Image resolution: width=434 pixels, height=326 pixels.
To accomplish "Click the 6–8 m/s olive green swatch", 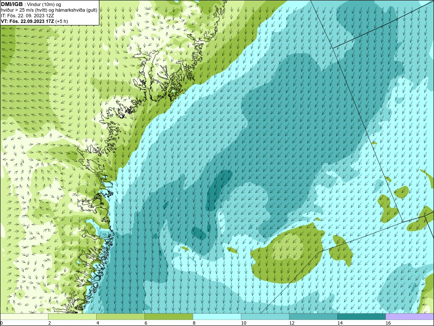I will click(x=168, y=316).
